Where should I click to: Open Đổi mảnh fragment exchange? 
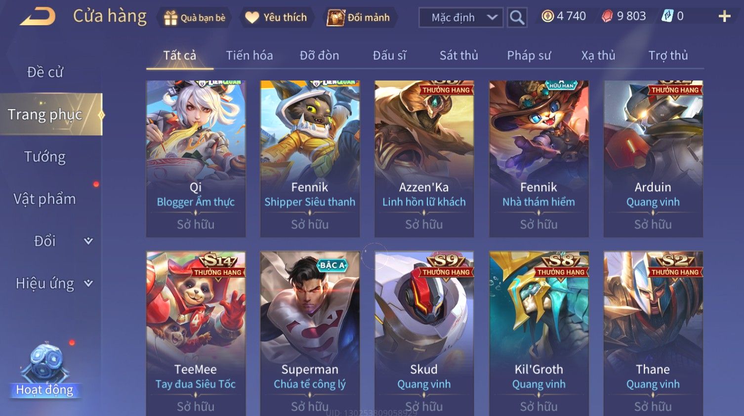tap(335, 18)
